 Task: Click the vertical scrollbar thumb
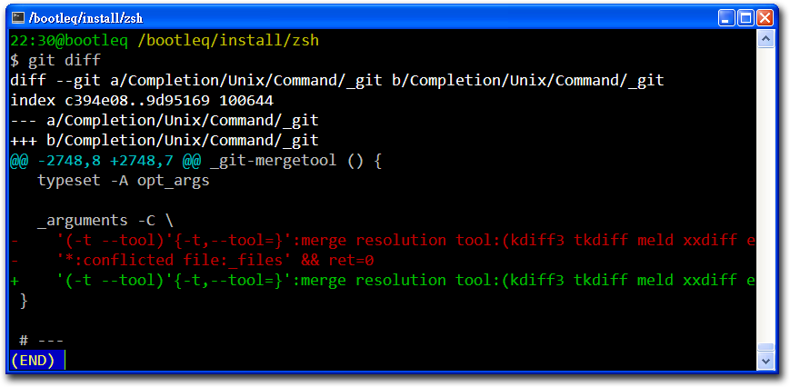pyautogui.click(x=765, y=347)
